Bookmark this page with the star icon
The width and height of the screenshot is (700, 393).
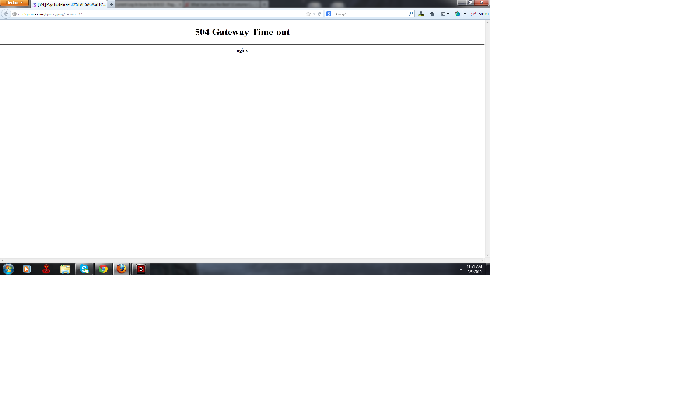pyautogui.click(x=308, y=14)
